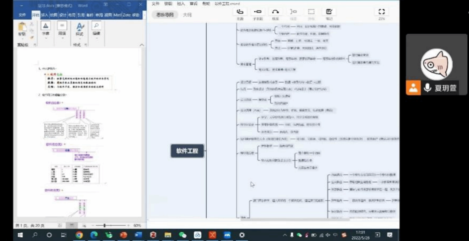Image resolution: width=469 pixels, height=241 pixels.
Task: Click the XMind Topic (主题) toolbar icon
Action: point(240,12)
